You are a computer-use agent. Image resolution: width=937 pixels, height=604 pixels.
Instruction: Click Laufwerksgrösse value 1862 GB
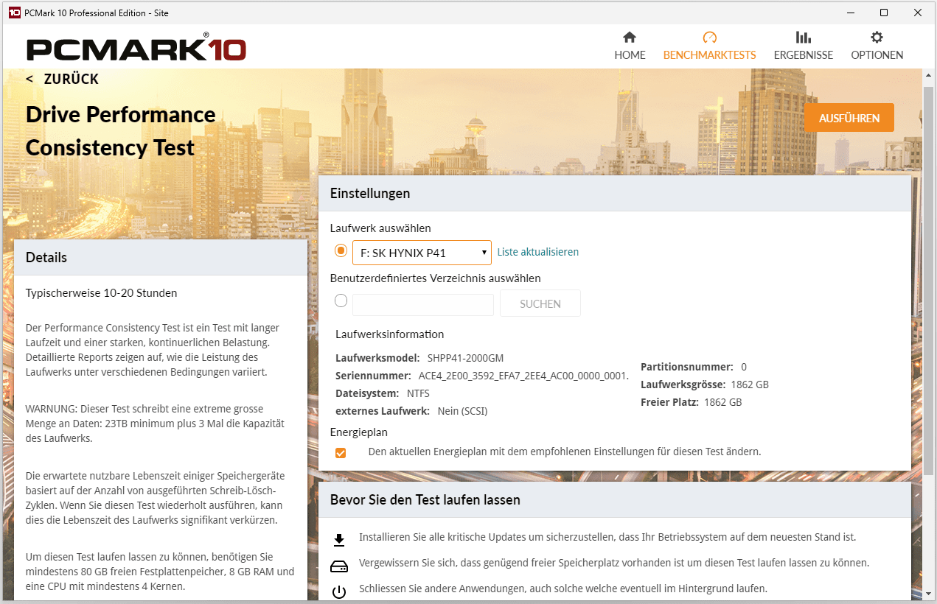(750, 384)
